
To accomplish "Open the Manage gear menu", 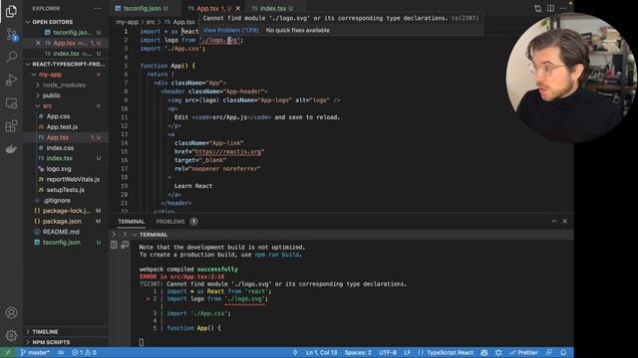I will [x=11, y=336].
